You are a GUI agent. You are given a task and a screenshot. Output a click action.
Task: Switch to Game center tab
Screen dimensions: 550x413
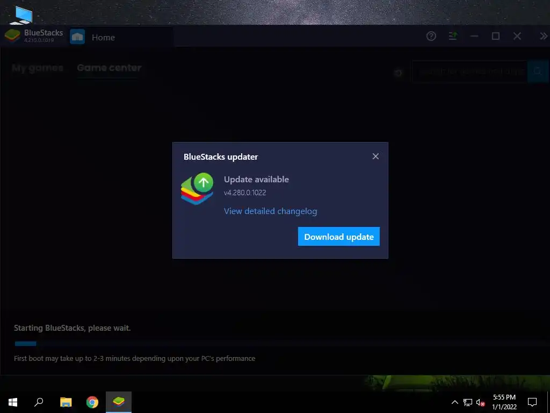[109, 67]
